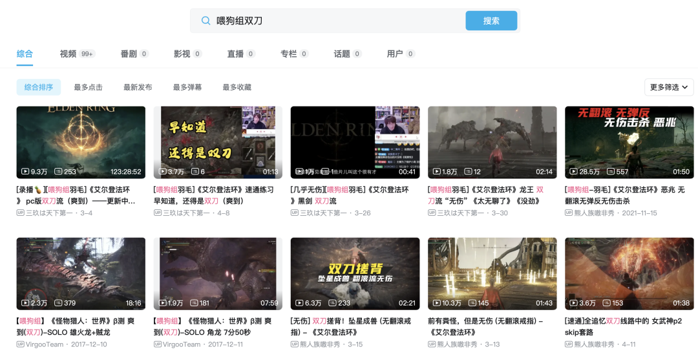Viewport: 698px width, 356px height.
Task: Click the uploader 三玖は天下第一 dated 3-4
Action: [x=49, y=213]
